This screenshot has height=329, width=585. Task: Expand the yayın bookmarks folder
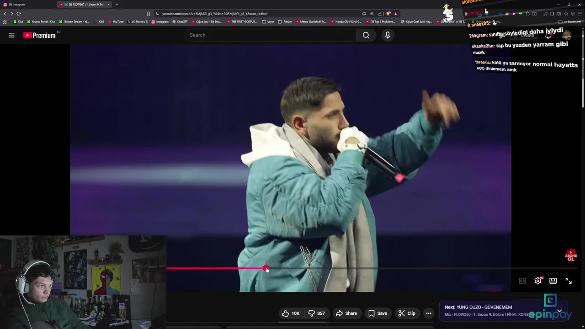(x=268, y=21)
